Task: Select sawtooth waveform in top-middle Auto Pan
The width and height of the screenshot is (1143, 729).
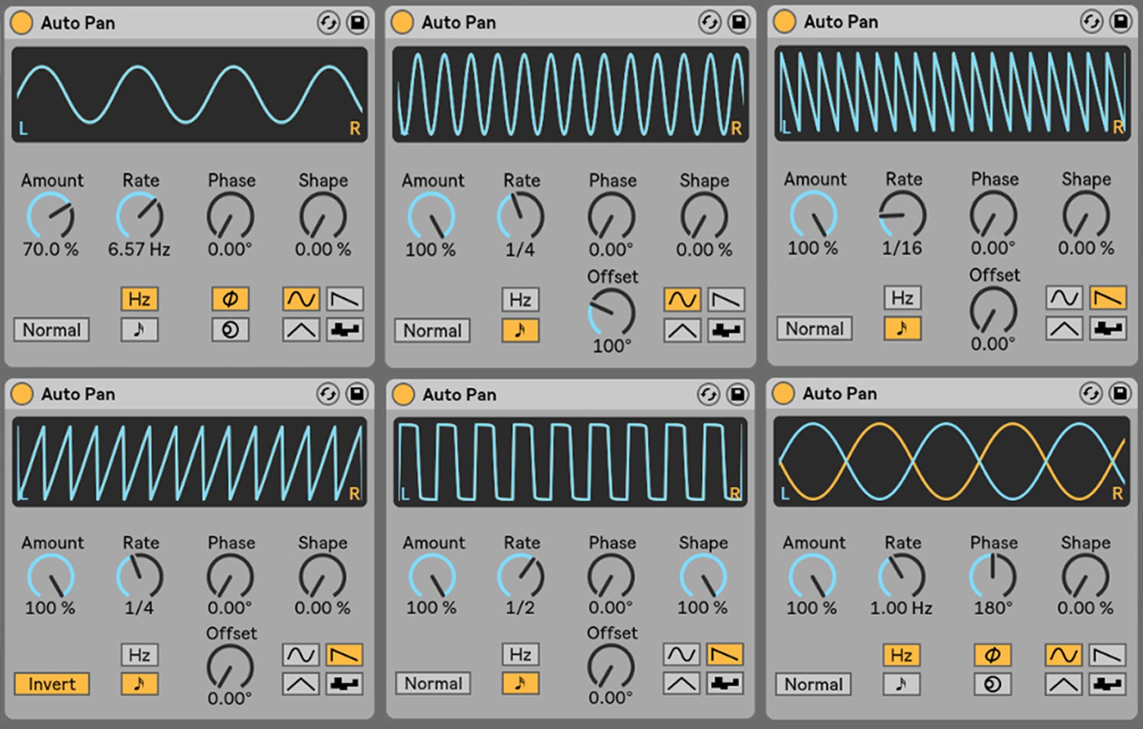Action: tap(726, 299)
